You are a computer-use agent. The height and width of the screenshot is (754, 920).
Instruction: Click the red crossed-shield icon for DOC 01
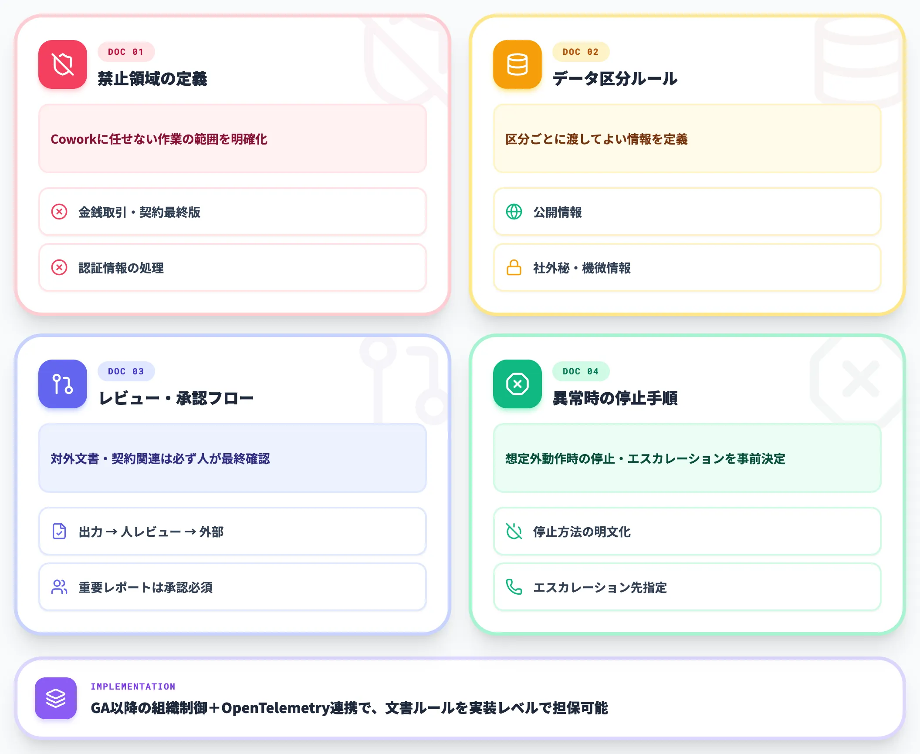(x=63, y=64)
